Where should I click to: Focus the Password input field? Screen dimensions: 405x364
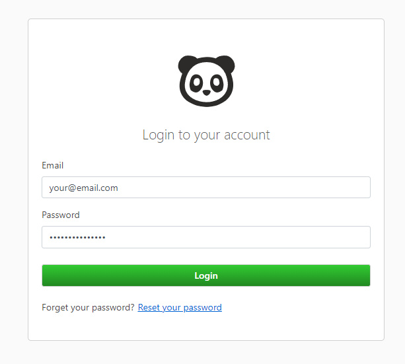click(x=206, y=237)
